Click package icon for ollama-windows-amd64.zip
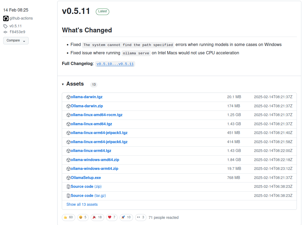 click(x=69, y=160)
